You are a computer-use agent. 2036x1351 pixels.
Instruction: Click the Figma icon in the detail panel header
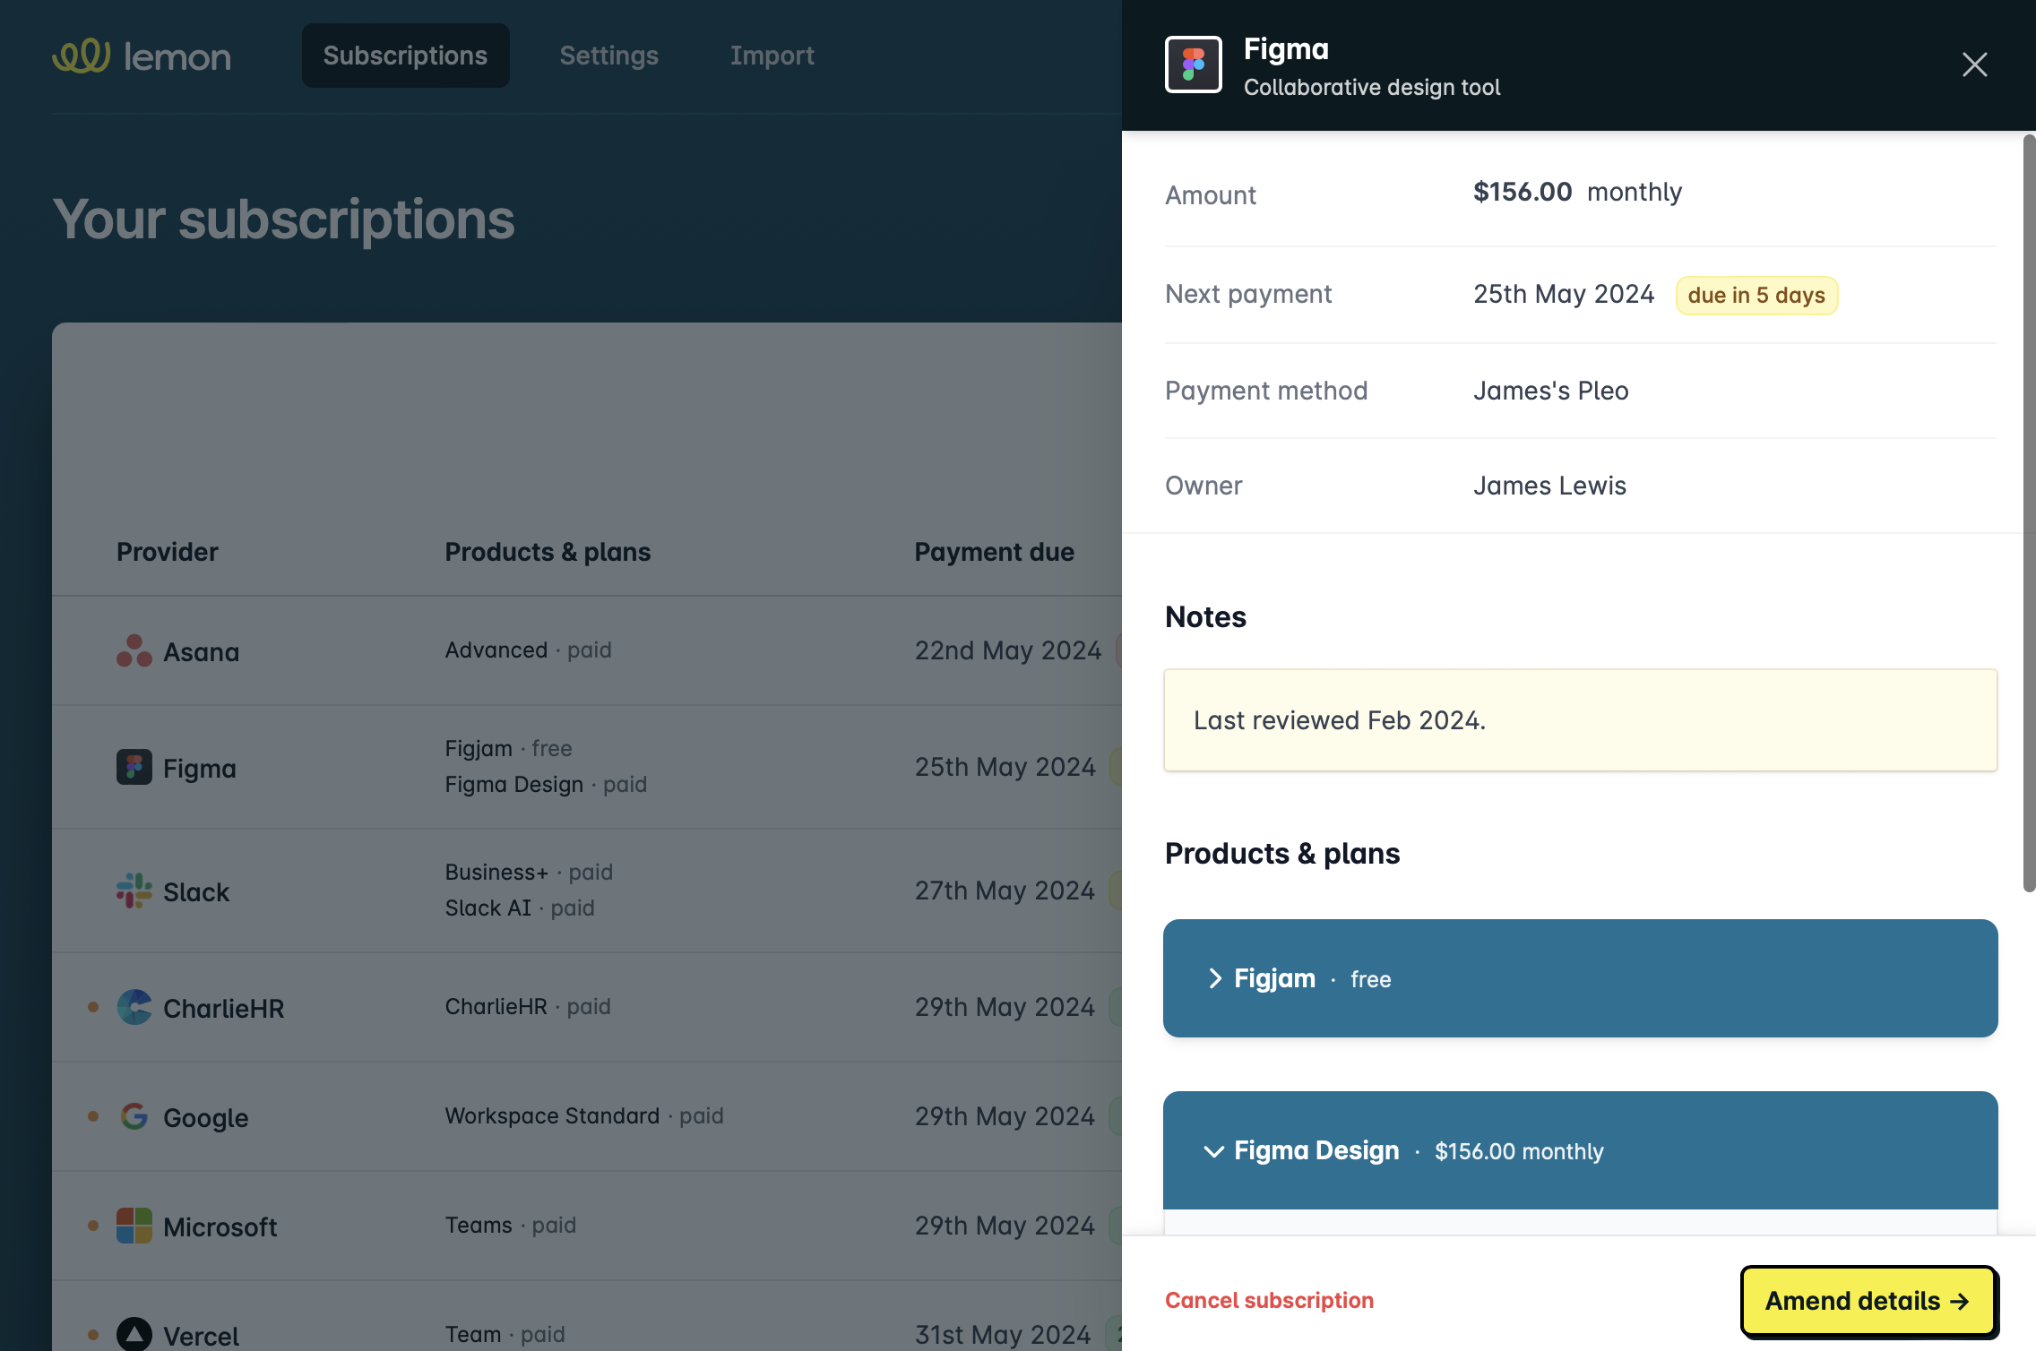tap(1192, 63)
